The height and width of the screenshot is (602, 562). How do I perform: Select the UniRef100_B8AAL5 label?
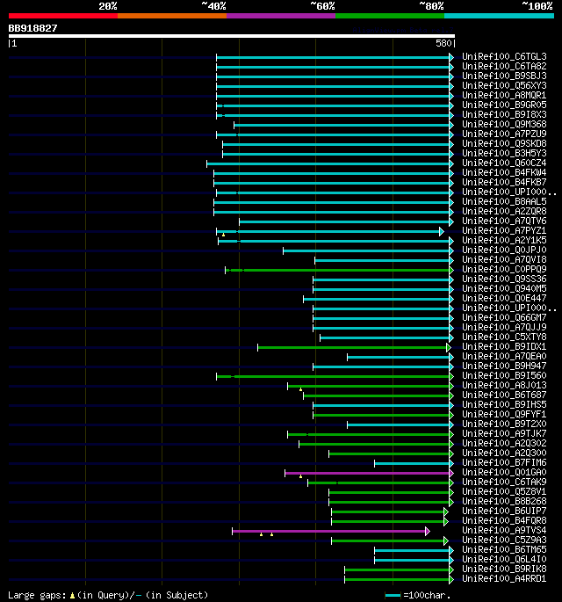pyautogui.click(x=504, y=201)
